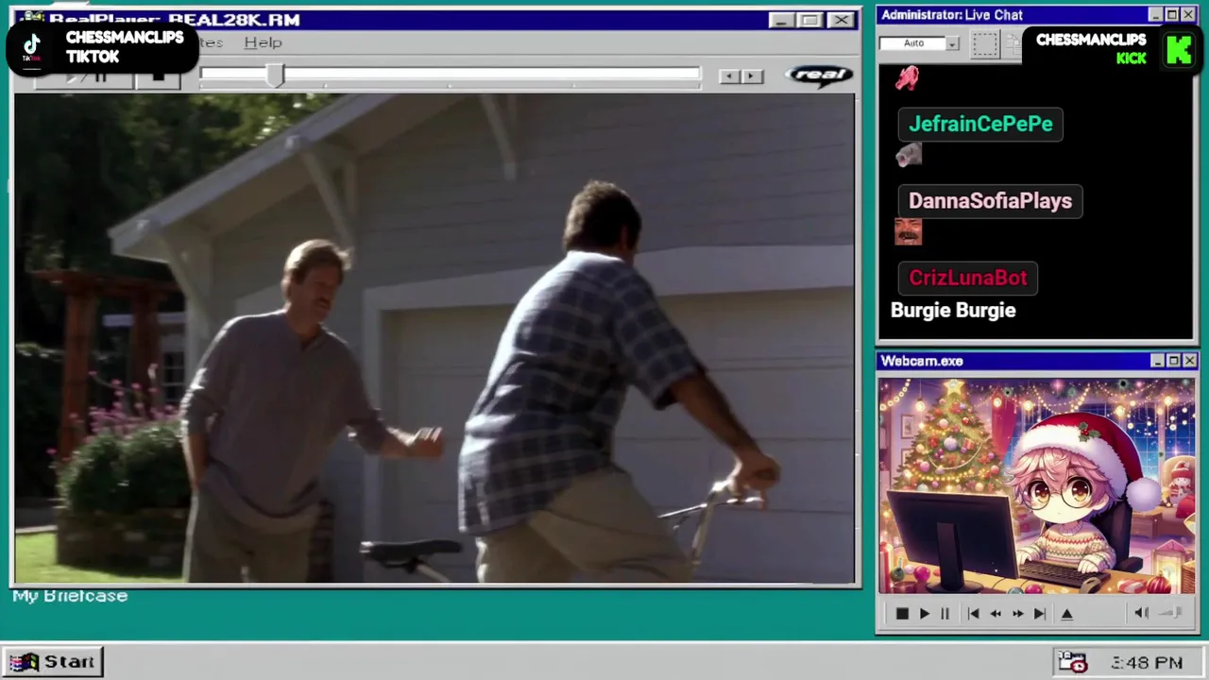The image size is (1209, 680).
Task: Click the RealPlayer seek slider thumb
Action: 275,76
